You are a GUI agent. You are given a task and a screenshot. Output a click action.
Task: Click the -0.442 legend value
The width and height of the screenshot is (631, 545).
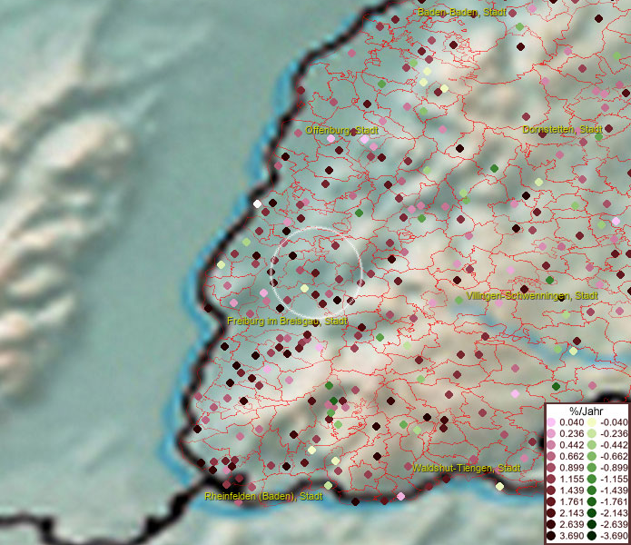coord(614,445)
